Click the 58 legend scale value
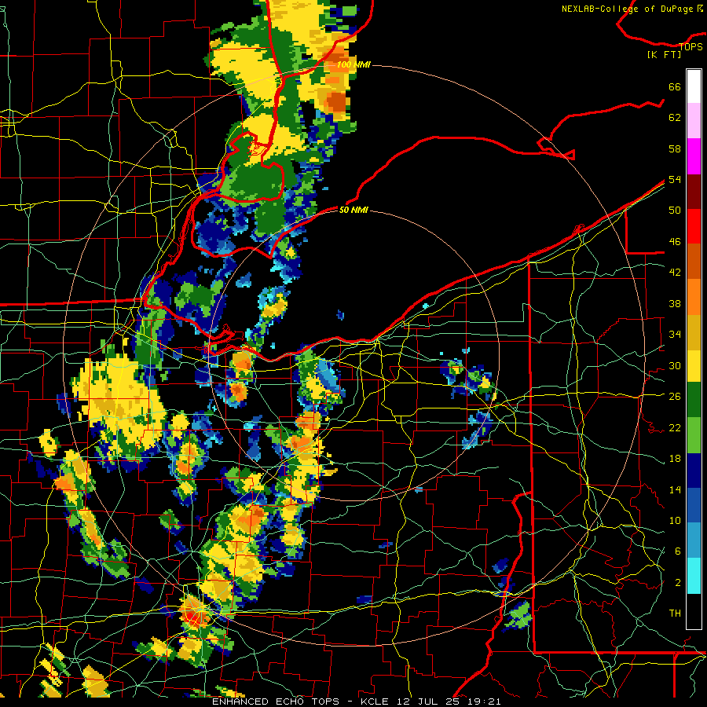The width and height of the screenshot is (707, 707). [x=675, y=148]
